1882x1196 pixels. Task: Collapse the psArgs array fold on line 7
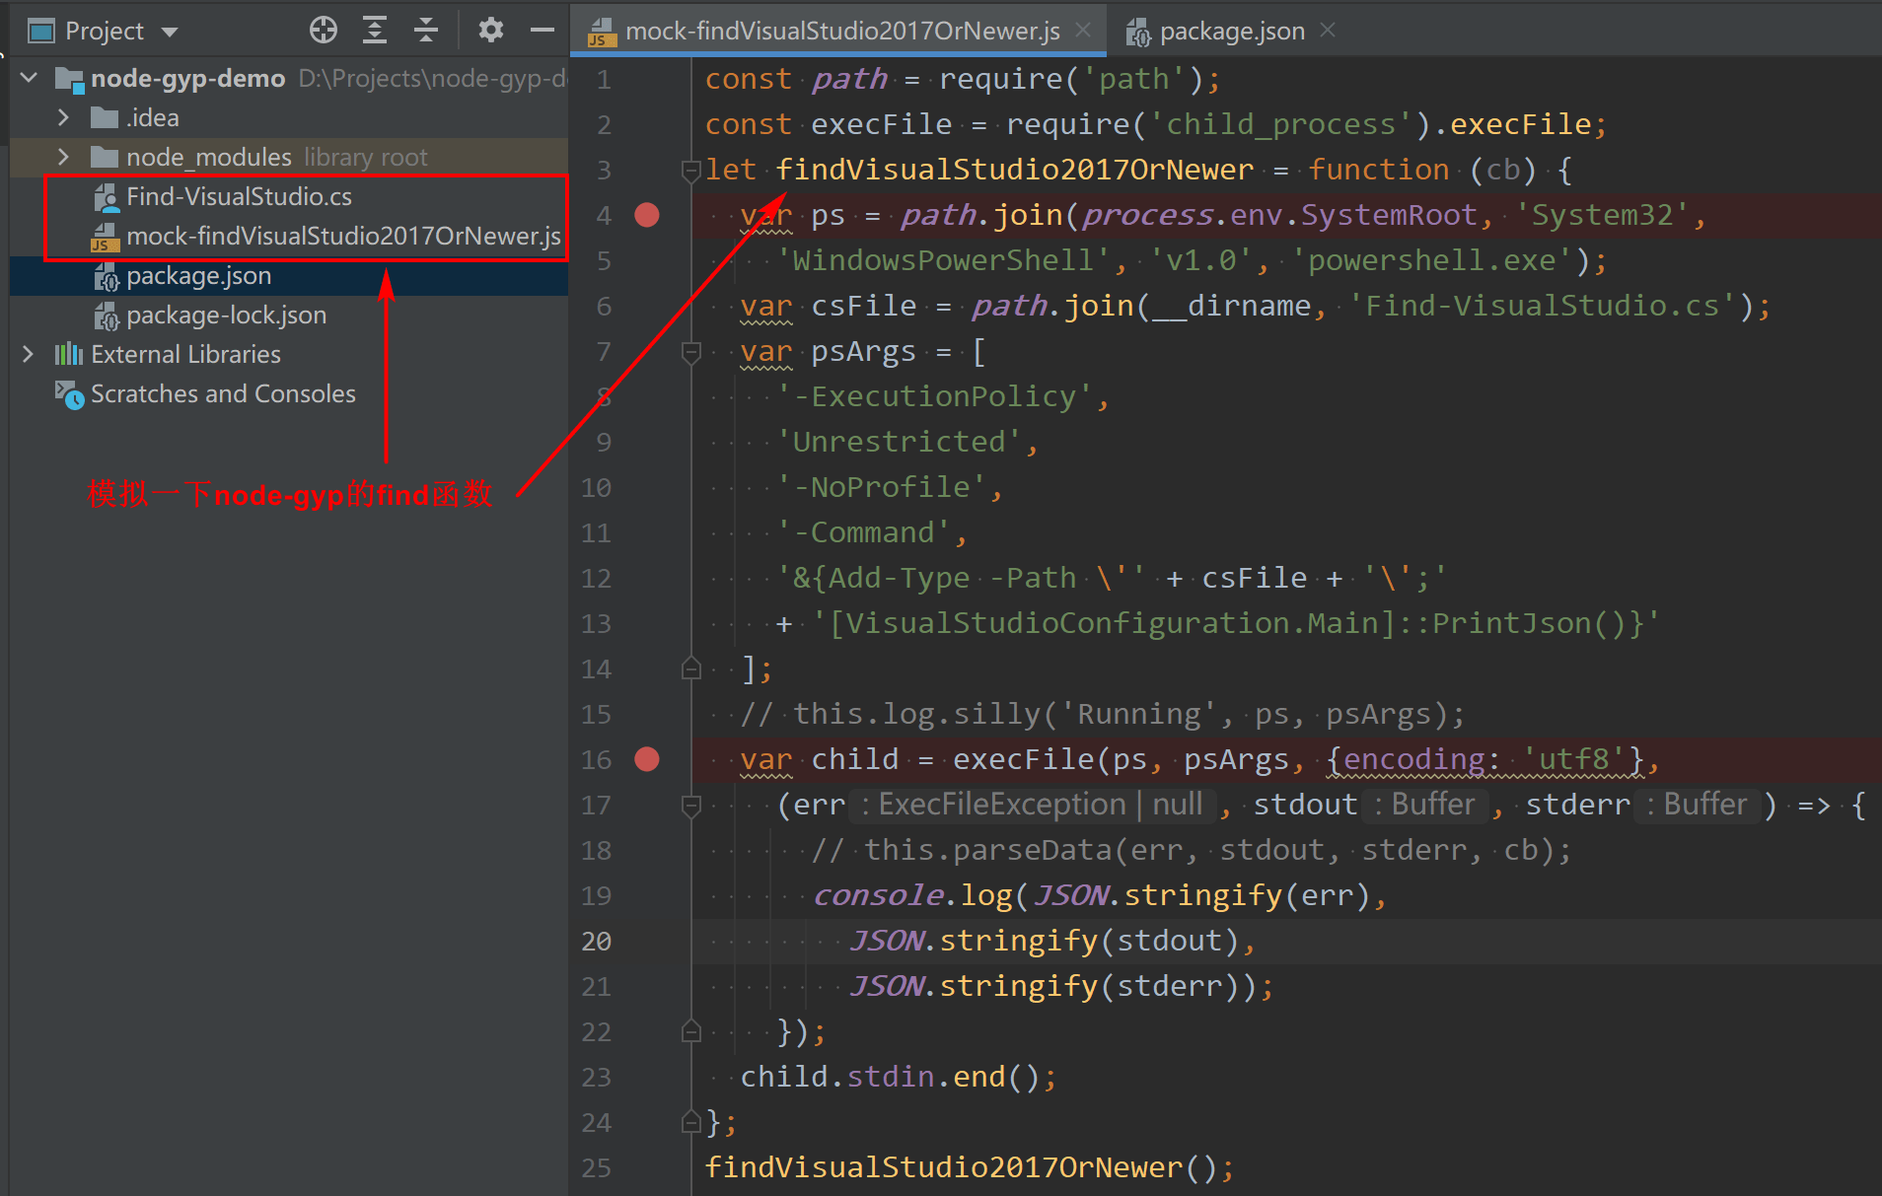(x=690, y=352)
